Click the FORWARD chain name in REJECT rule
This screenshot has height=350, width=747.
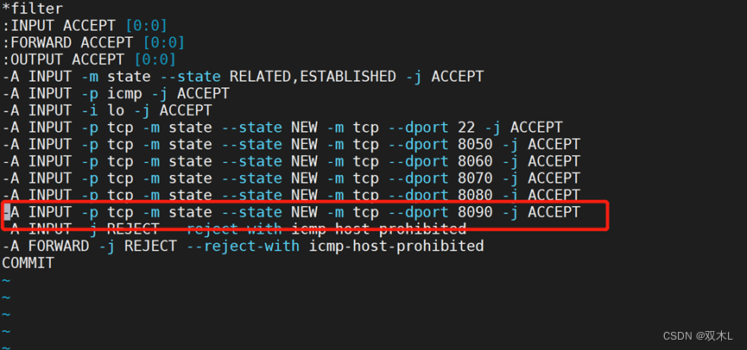coord(59,247)
